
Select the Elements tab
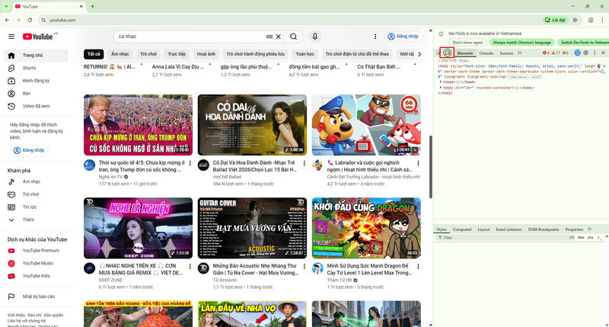click(465, 53)
